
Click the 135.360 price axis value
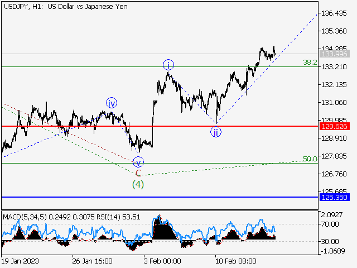334,31
